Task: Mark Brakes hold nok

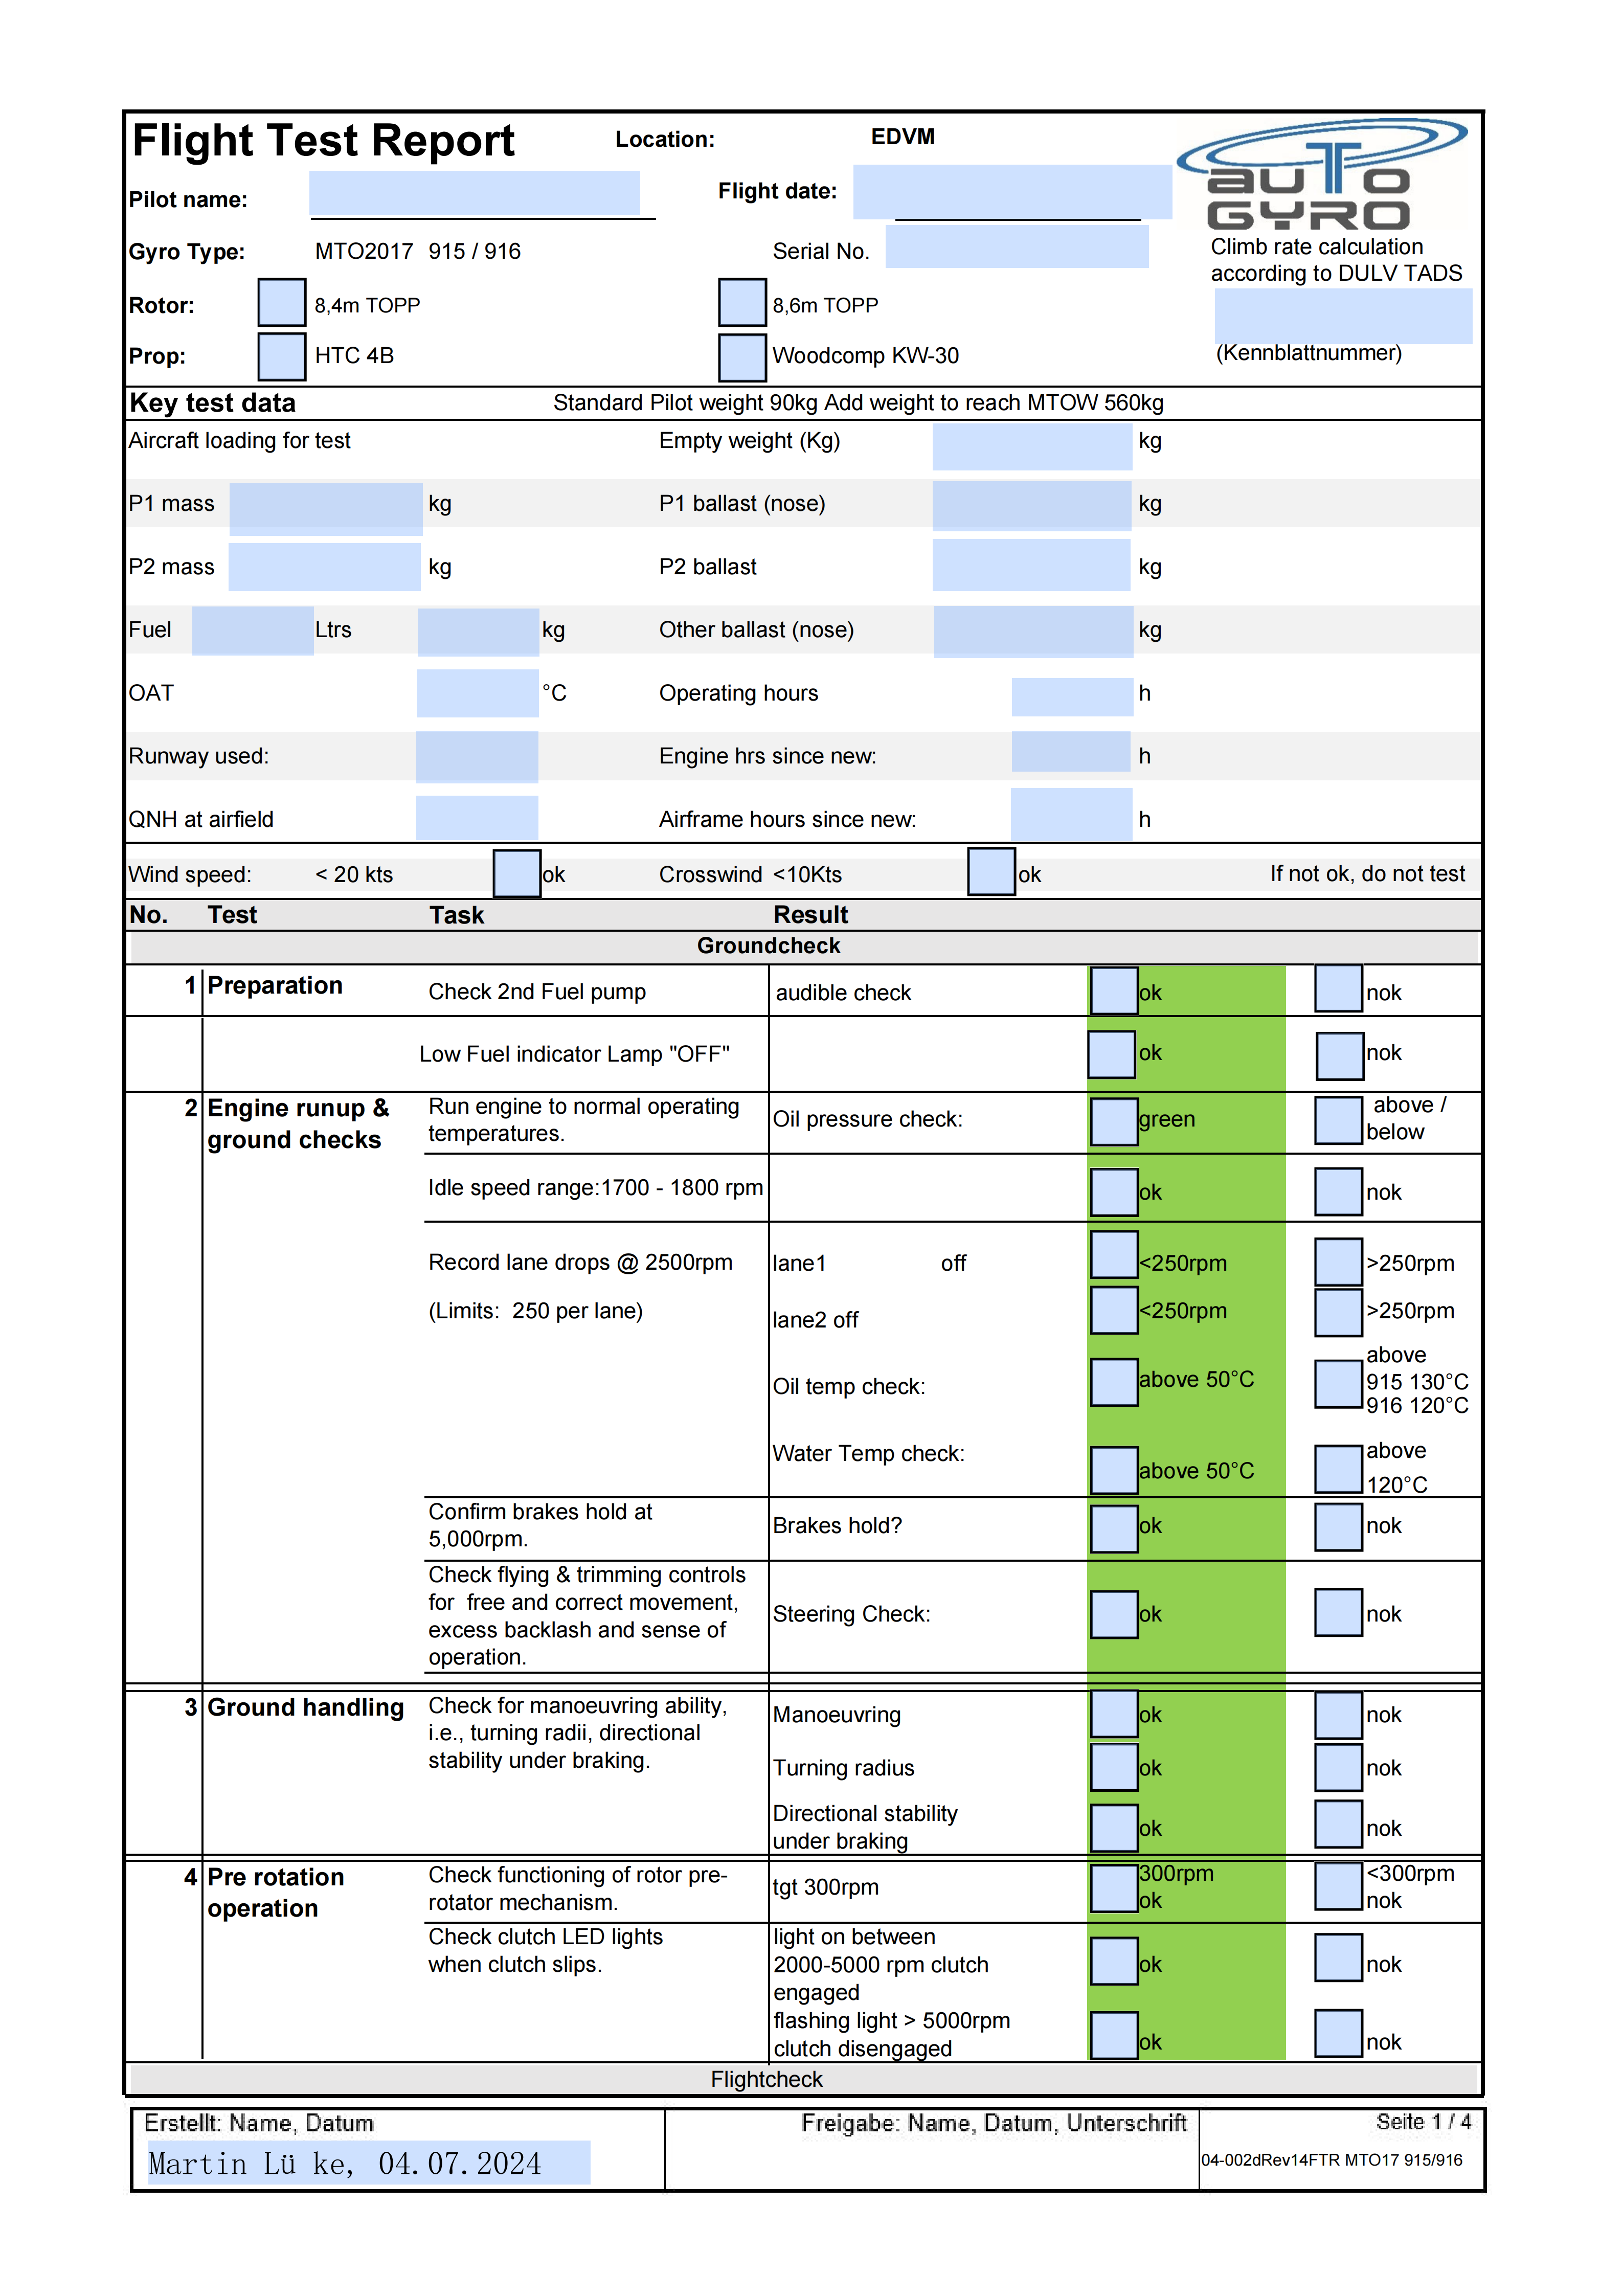Action: (1339, 1527)
